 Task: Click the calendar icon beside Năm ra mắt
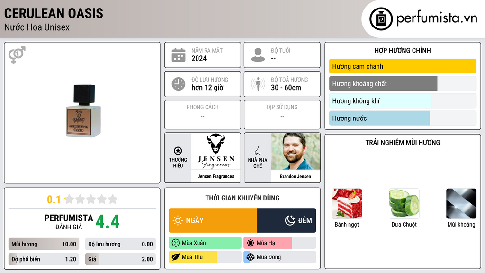179,55
